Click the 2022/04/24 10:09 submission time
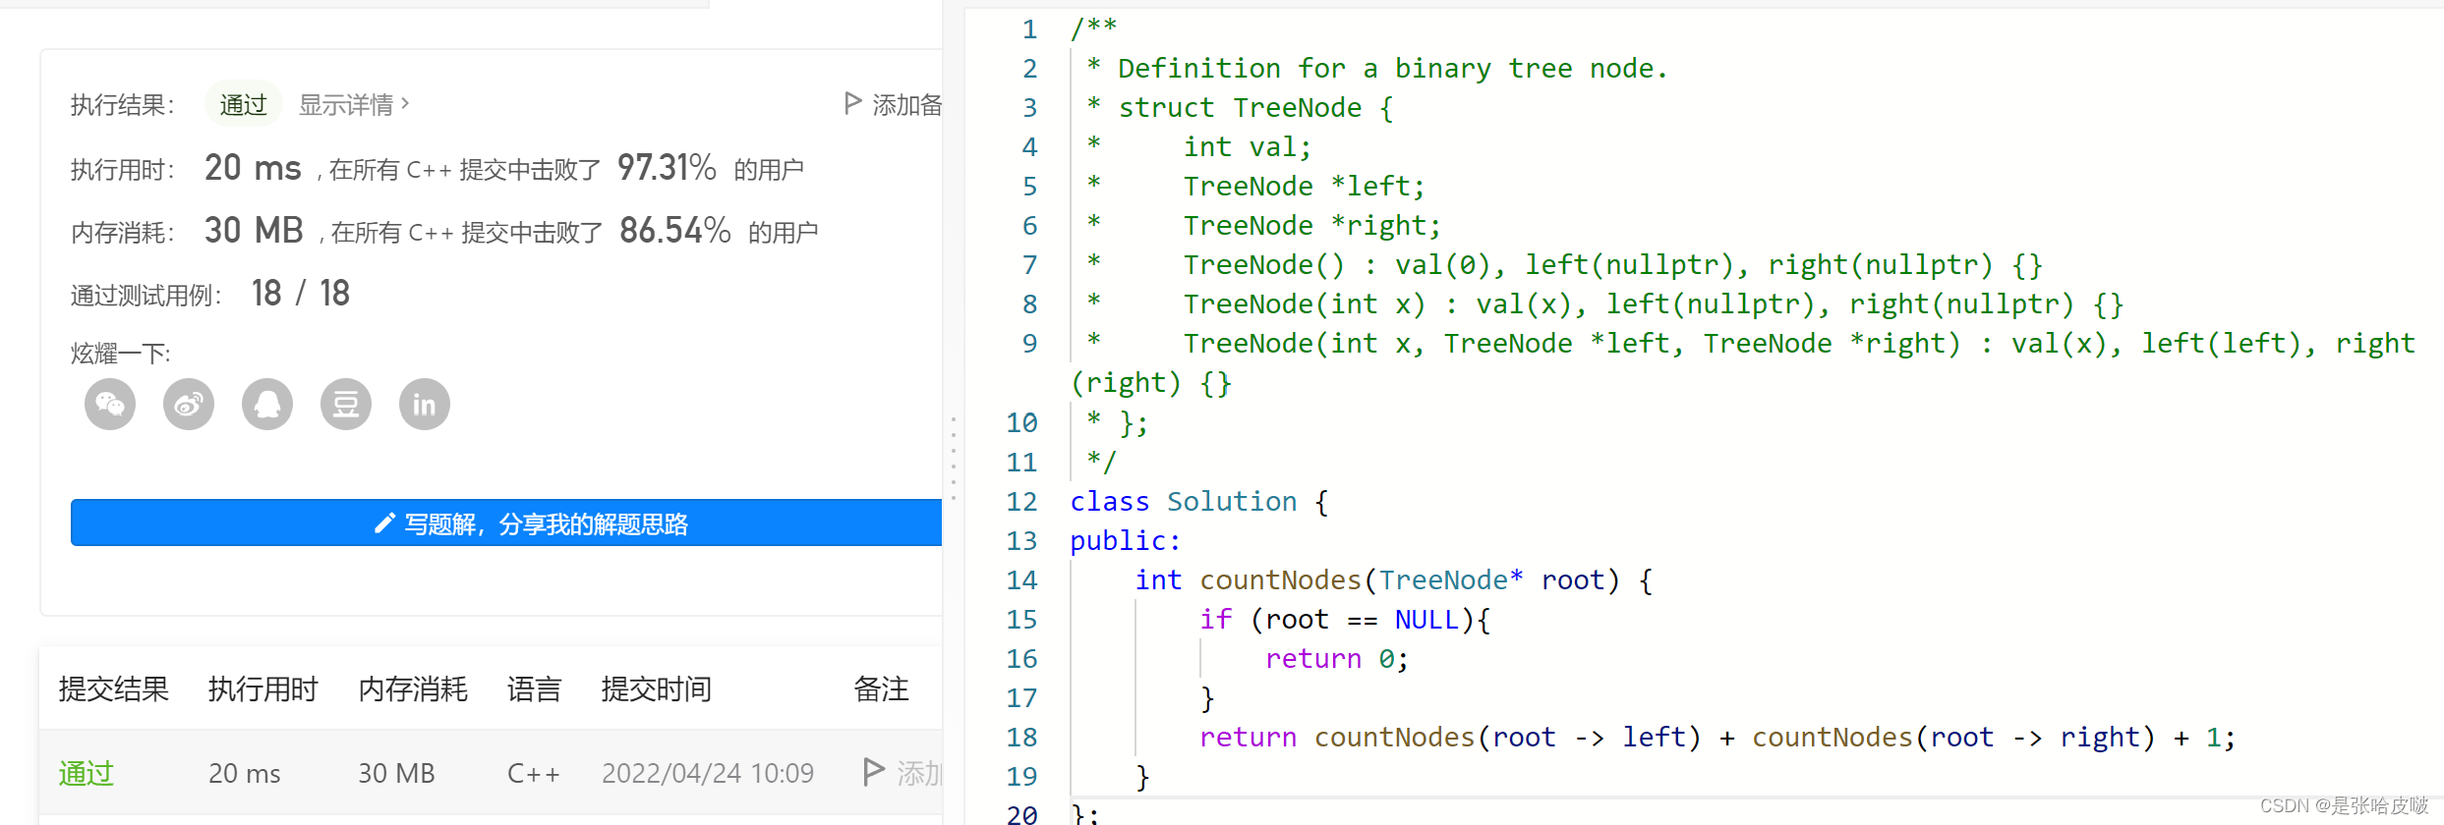 (x=708, y=773)
